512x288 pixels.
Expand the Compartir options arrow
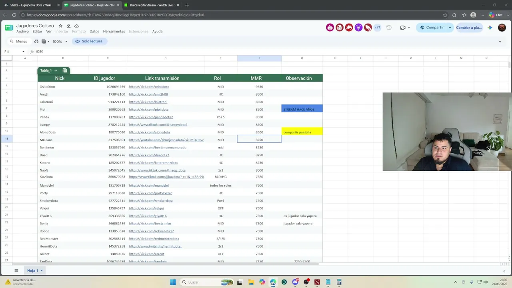[x=450, y=28]
